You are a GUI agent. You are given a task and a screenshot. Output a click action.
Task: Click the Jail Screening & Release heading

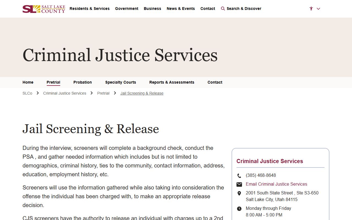(x=91, y=129)
